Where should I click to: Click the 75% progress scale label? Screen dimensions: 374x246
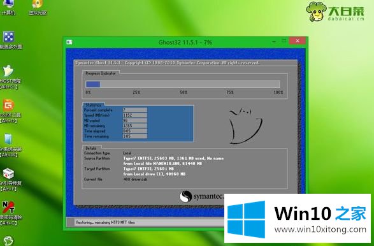click(230, 92)
